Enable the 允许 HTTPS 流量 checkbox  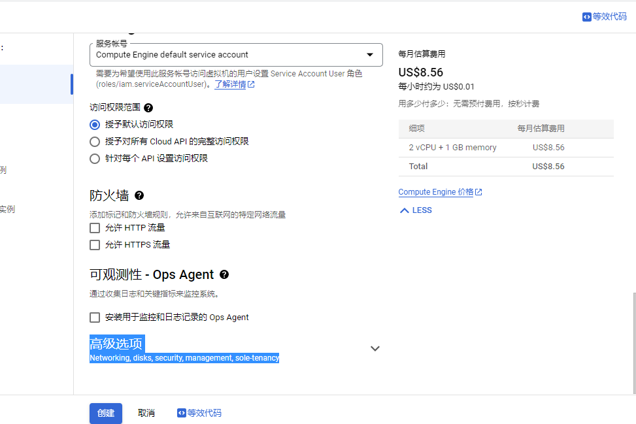point(95,245)
